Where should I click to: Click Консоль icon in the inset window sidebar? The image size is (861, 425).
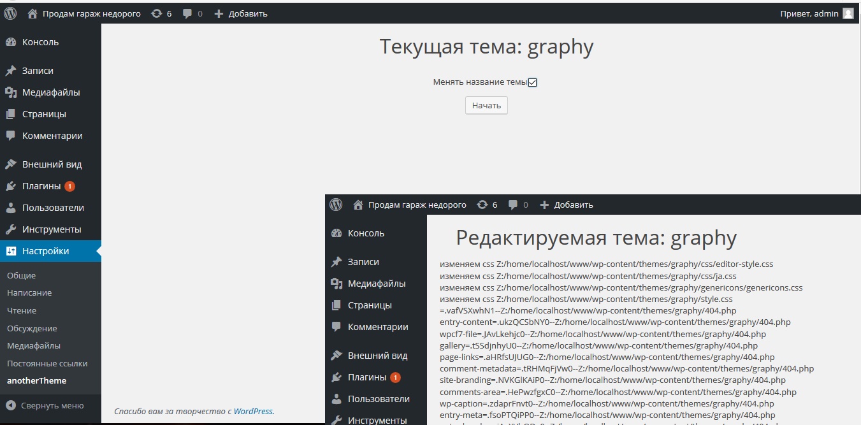pos(336,233)
